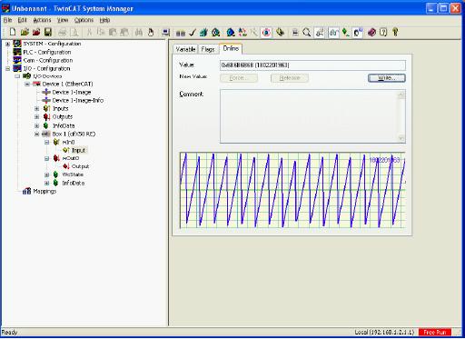Click the magnifying glass toolbar icon

pos(307,32)
